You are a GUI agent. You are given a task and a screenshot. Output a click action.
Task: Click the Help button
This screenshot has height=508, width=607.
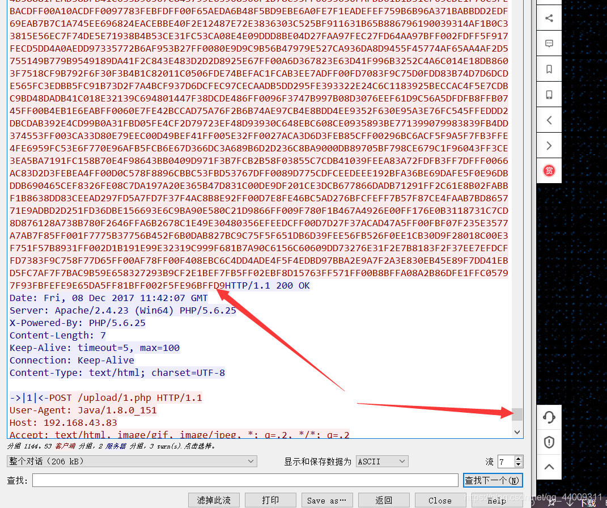click(496, 500)
